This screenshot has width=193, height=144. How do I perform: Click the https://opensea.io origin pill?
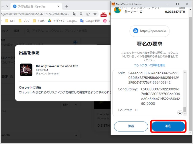(x=149, y=31)
